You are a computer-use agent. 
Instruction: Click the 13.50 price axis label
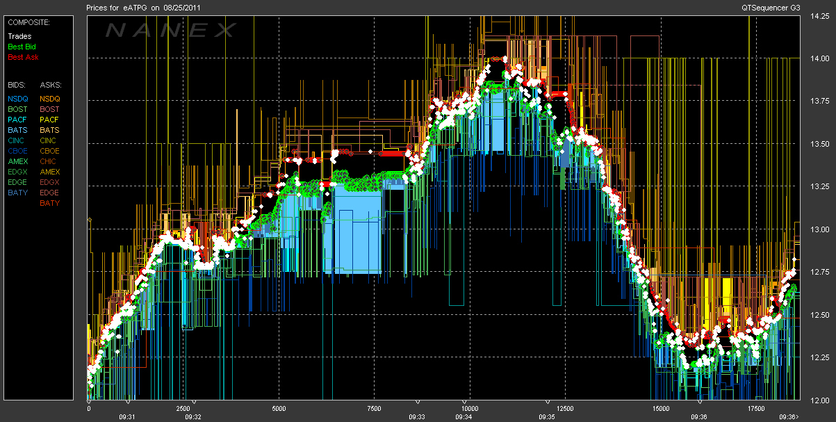[x=819, y=144]
